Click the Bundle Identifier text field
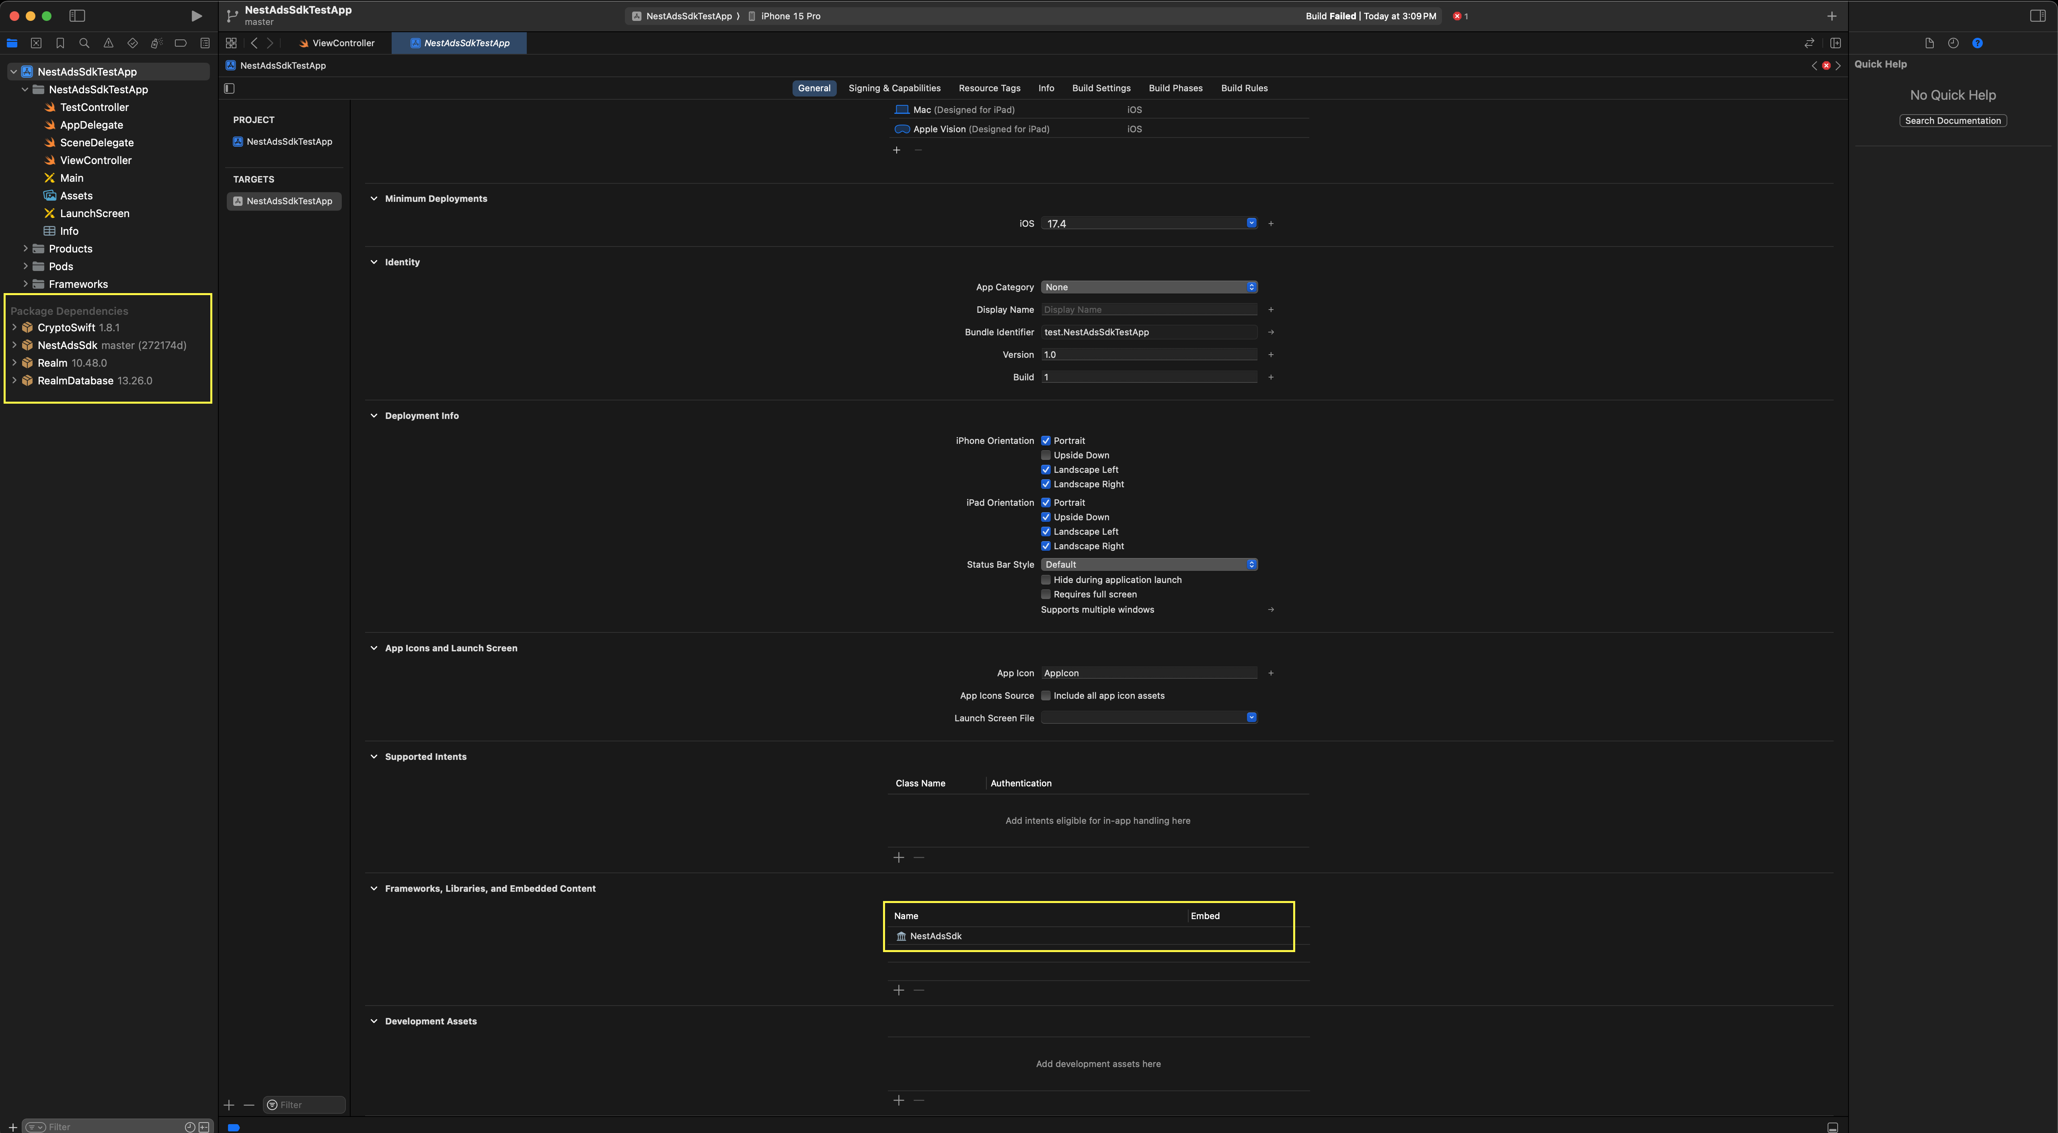Screen dimensions: 2058x1133 pos(1149,332)
